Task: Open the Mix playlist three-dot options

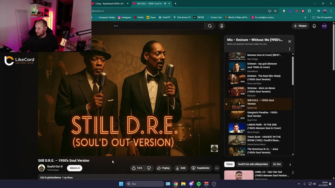Action: tap(289, 49)
